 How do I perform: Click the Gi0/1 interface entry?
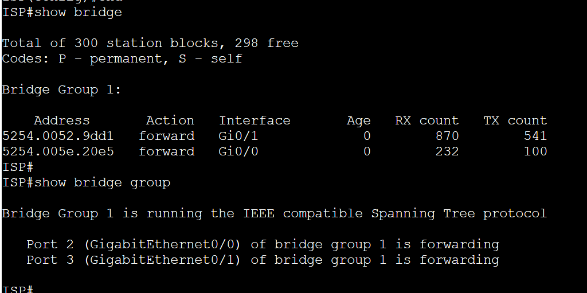click(x=238, y=136)
